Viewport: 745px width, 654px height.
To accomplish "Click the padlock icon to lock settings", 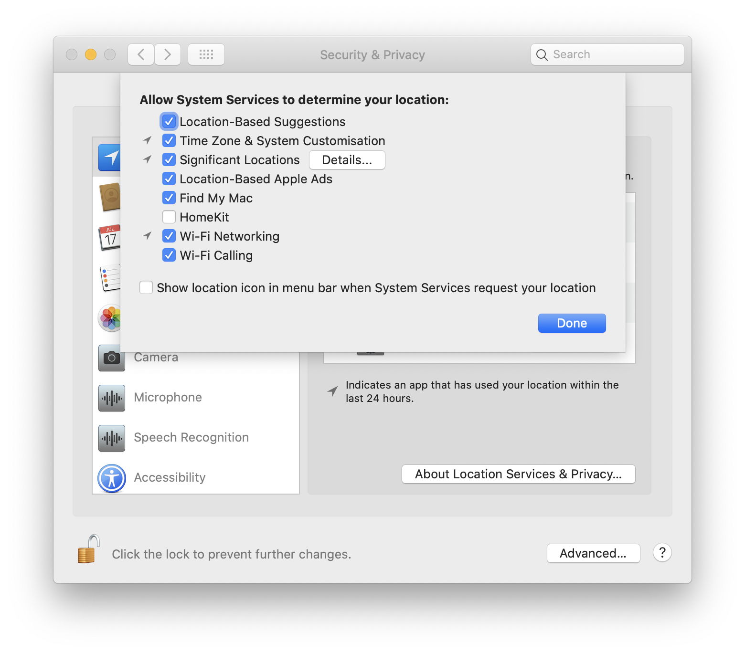I will pyautogui.click(x=88, y=550).
